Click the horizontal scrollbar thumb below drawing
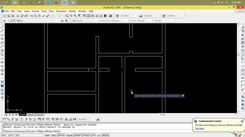The width and height of the screenshot is (245, 137). pyautogui.click(x=163, y=115)
